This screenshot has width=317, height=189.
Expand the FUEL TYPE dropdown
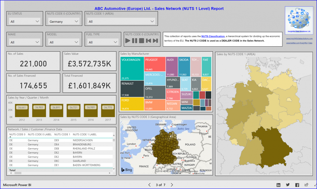click(x=115, y=42)
